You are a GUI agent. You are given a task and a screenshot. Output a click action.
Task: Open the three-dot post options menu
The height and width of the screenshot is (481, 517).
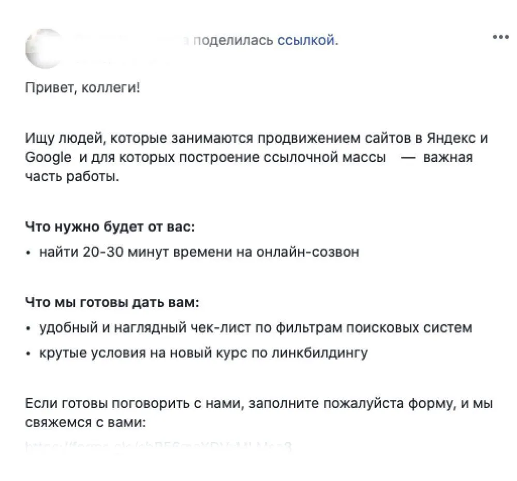click(500, 37)
